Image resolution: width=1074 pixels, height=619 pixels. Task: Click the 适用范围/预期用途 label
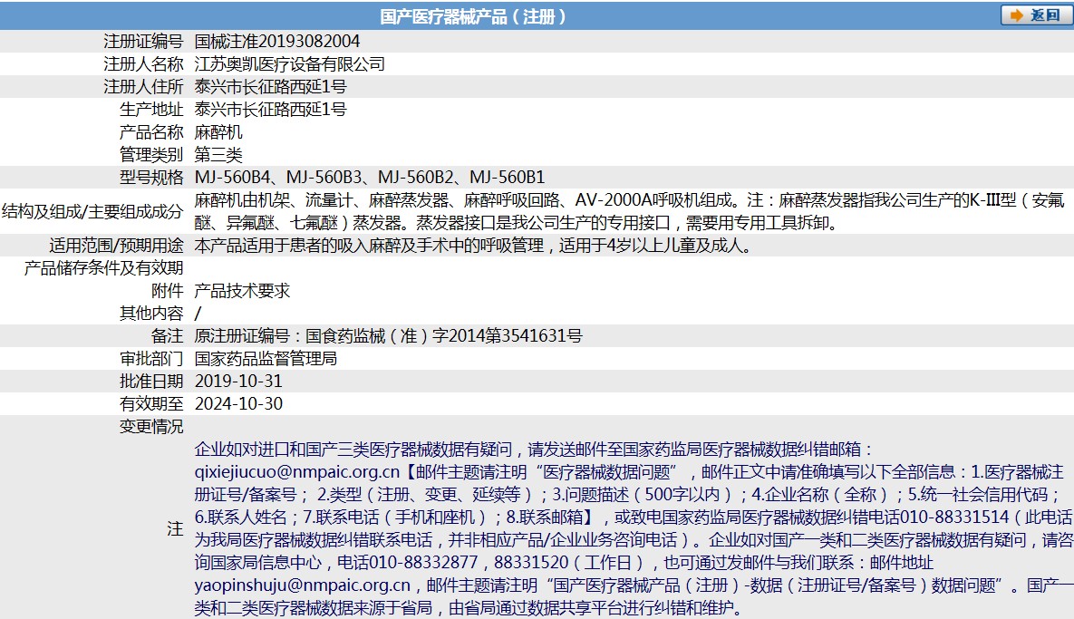click(116, 245)
